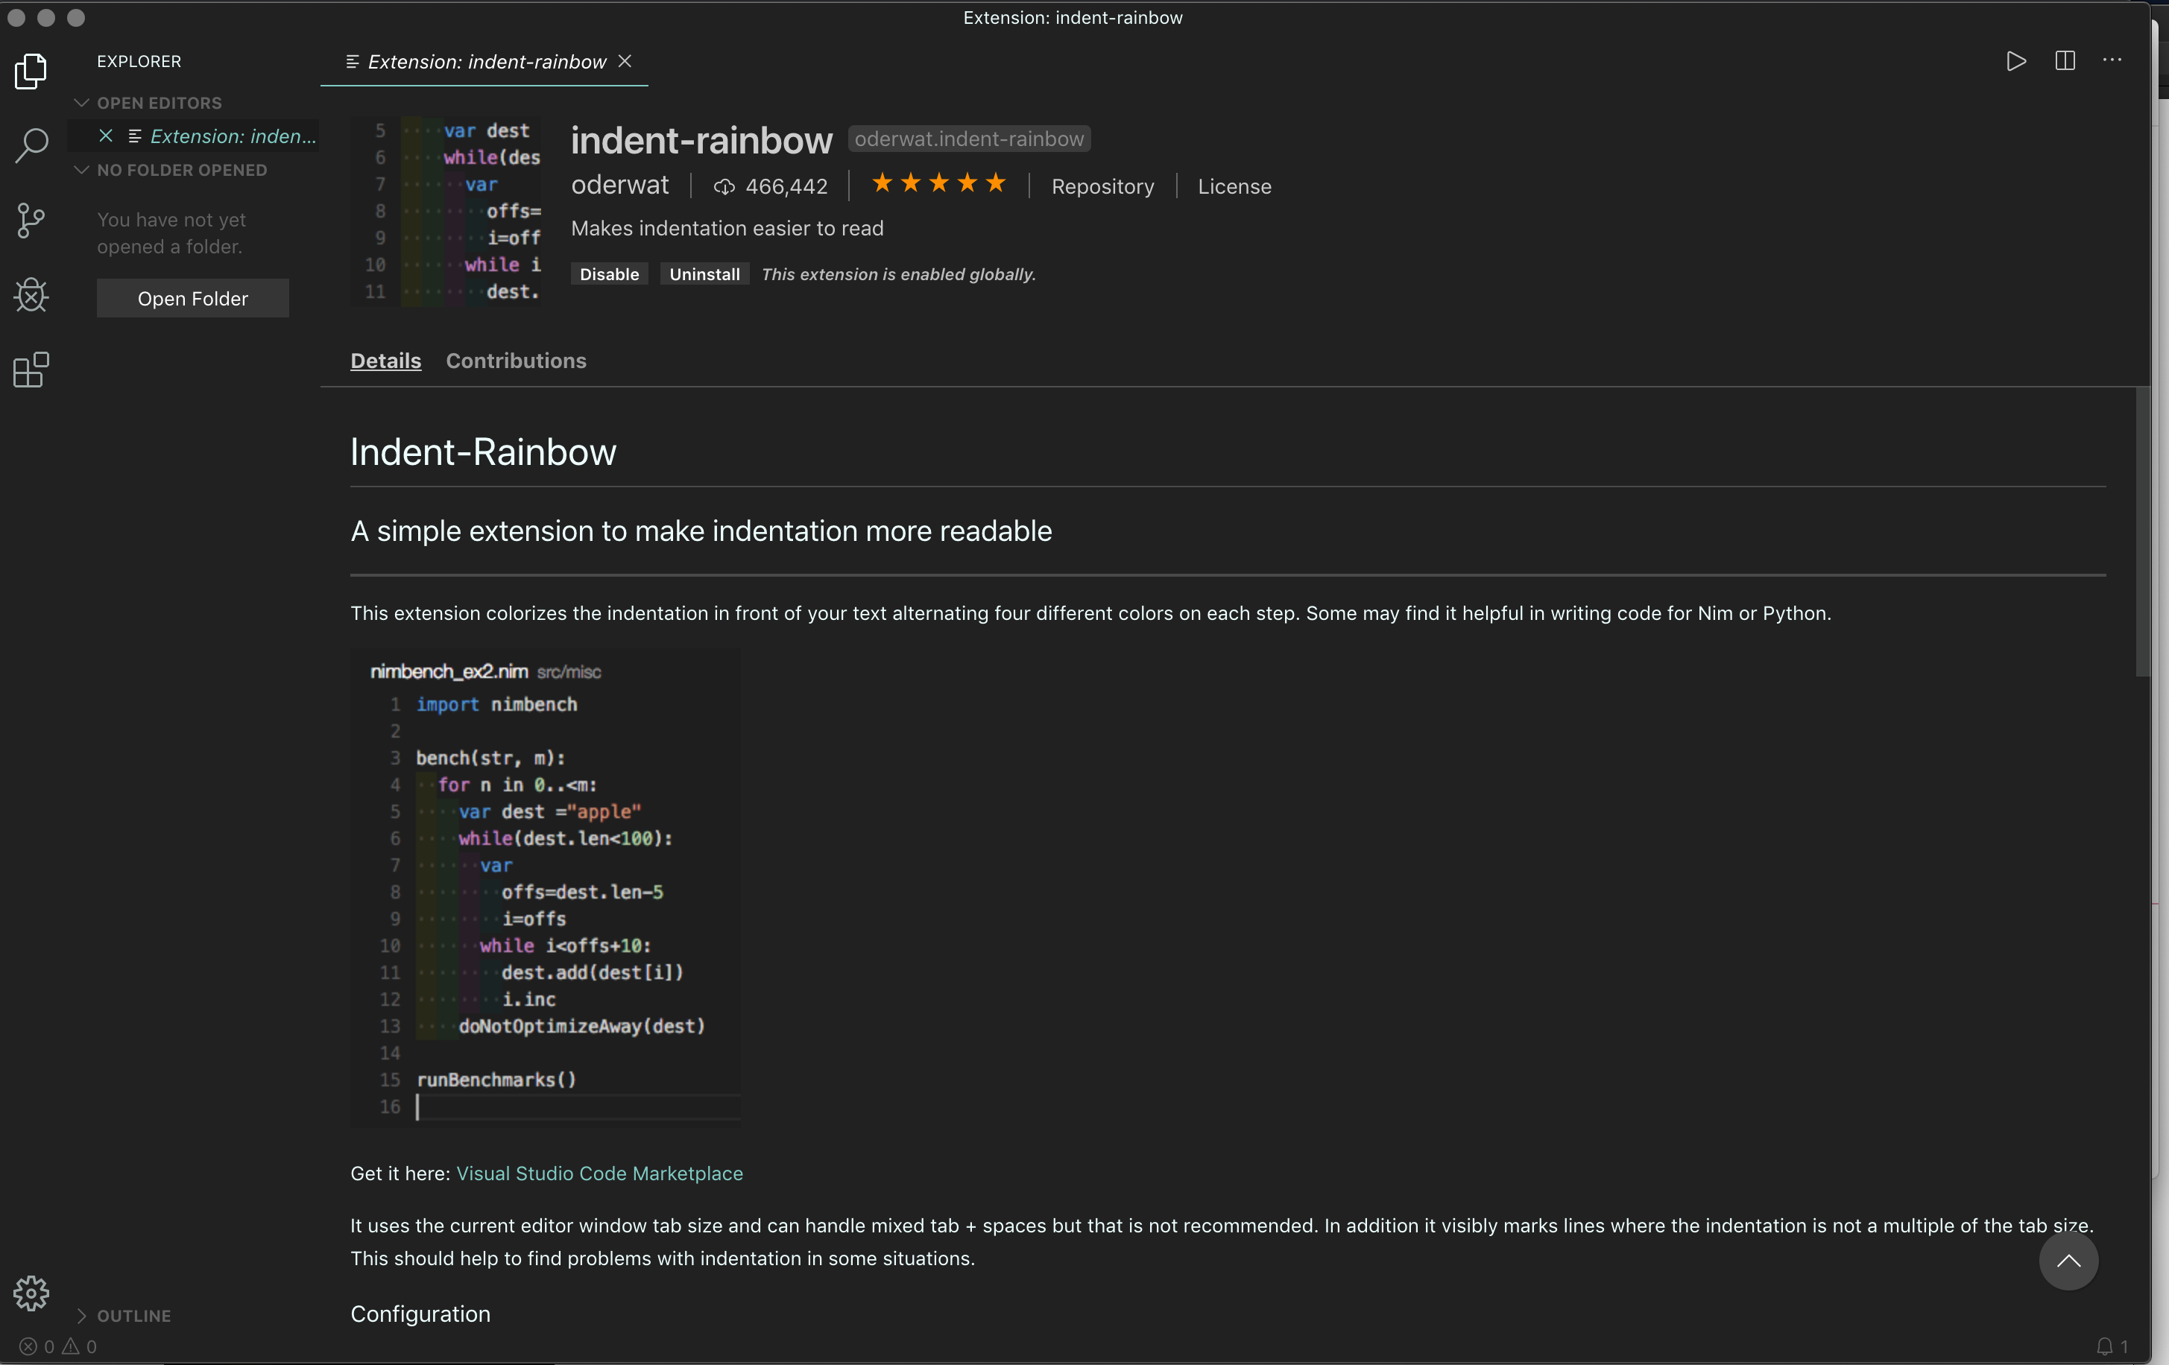Click the scroll-to-top arrow button
This screenshot has width=2169, height=1365.
[x=2068, y=1261]
